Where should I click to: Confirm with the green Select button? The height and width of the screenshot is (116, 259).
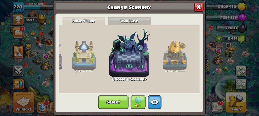[x=113, y=102]
